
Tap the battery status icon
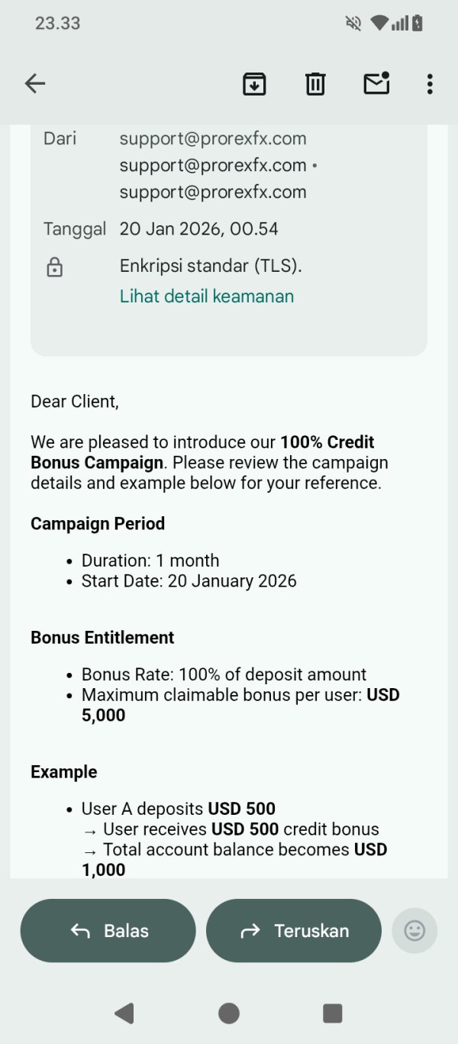pos(418,23)
